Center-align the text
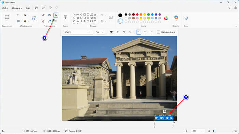239x134 pixels. (145, 32)
